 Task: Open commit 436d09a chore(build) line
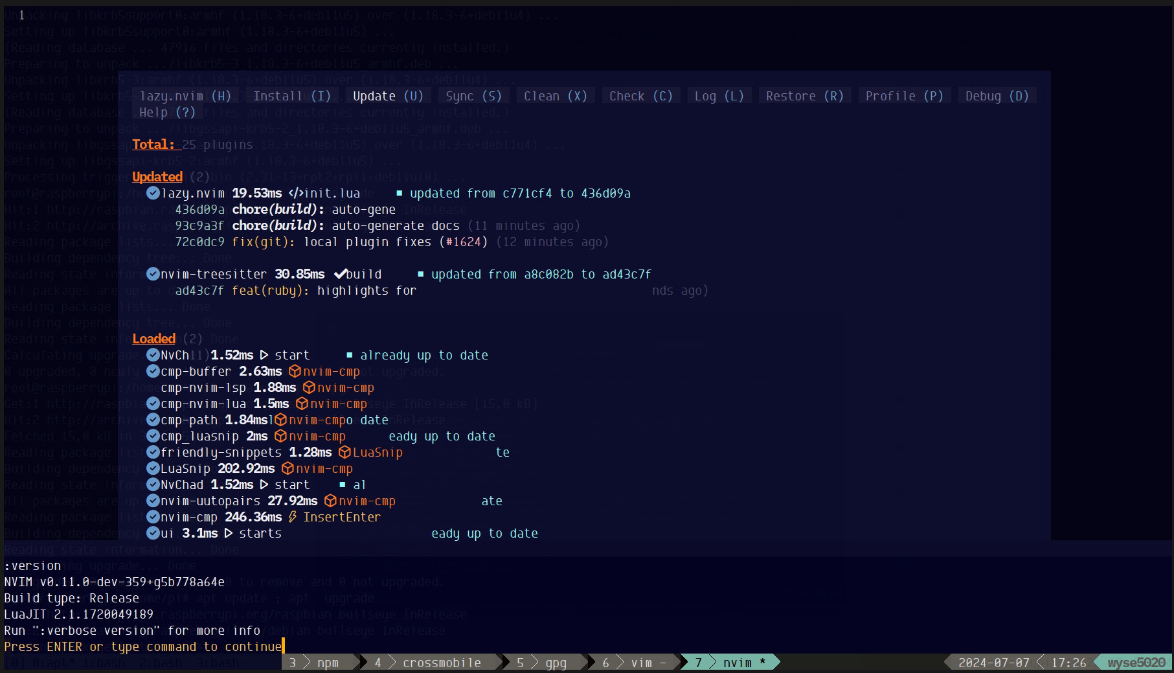pos(286,209)
